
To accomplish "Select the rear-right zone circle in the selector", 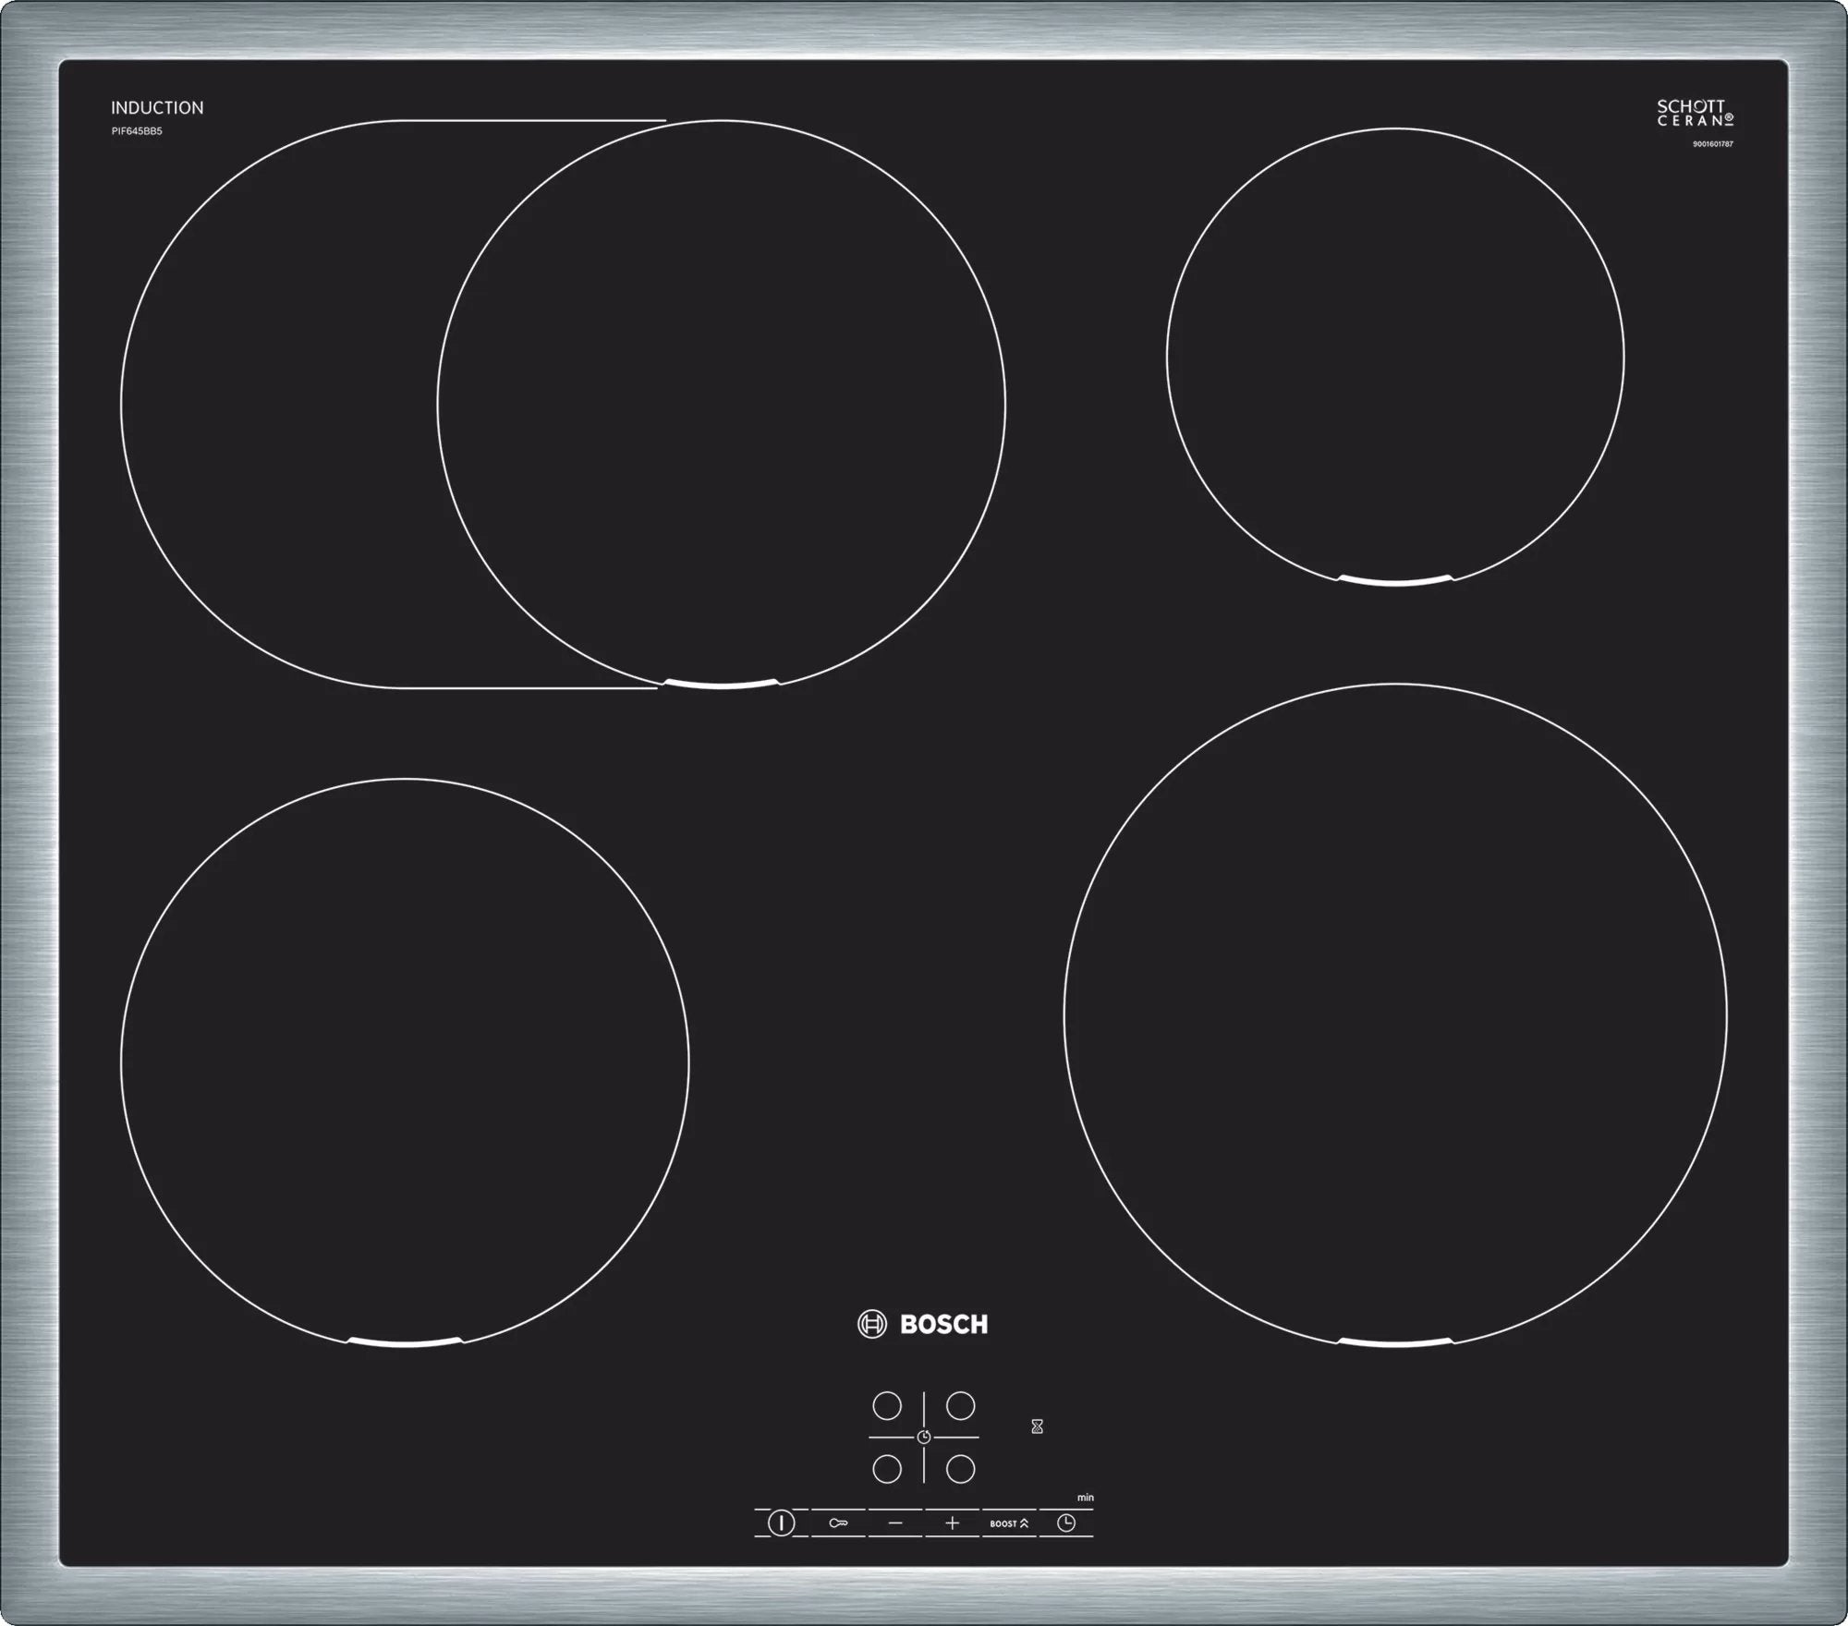I will [x=960, y=1405].
